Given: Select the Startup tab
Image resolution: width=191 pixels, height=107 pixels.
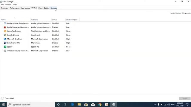Looking at the screenshot, I should tap(34, 8).
